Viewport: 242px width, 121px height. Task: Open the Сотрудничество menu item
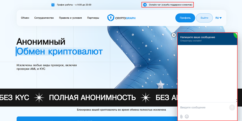point(44,18)
